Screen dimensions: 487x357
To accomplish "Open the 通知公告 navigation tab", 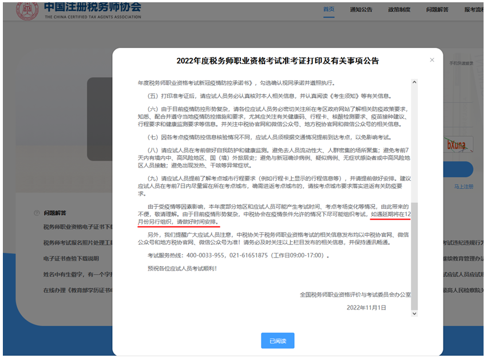I will tap(361, 10).
